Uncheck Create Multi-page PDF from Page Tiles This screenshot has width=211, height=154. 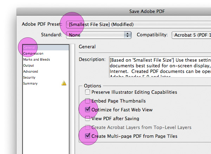(x=88, y=136)
